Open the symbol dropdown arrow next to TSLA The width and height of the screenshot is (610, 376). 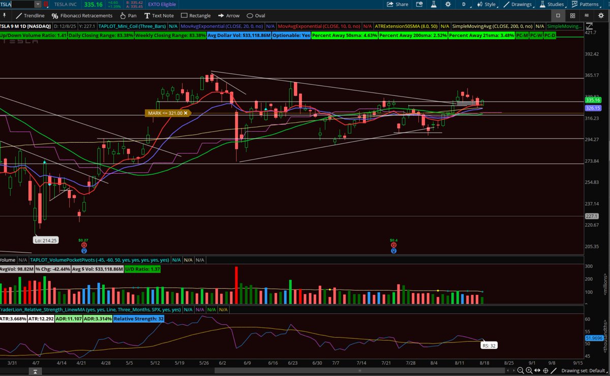39,4
